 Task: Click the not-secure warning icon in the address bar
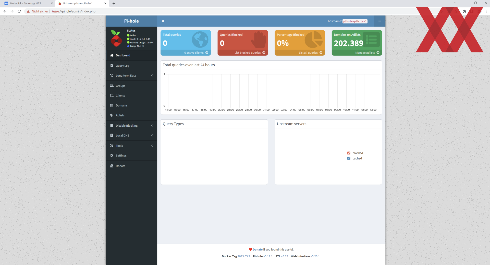(28, 11)
